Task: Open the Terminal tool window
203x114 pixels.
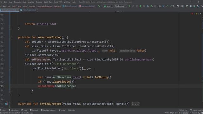Action: (34, 110)
